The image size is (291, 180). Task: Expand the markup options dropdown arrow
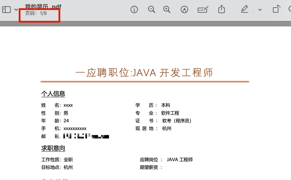coord(260,10)
